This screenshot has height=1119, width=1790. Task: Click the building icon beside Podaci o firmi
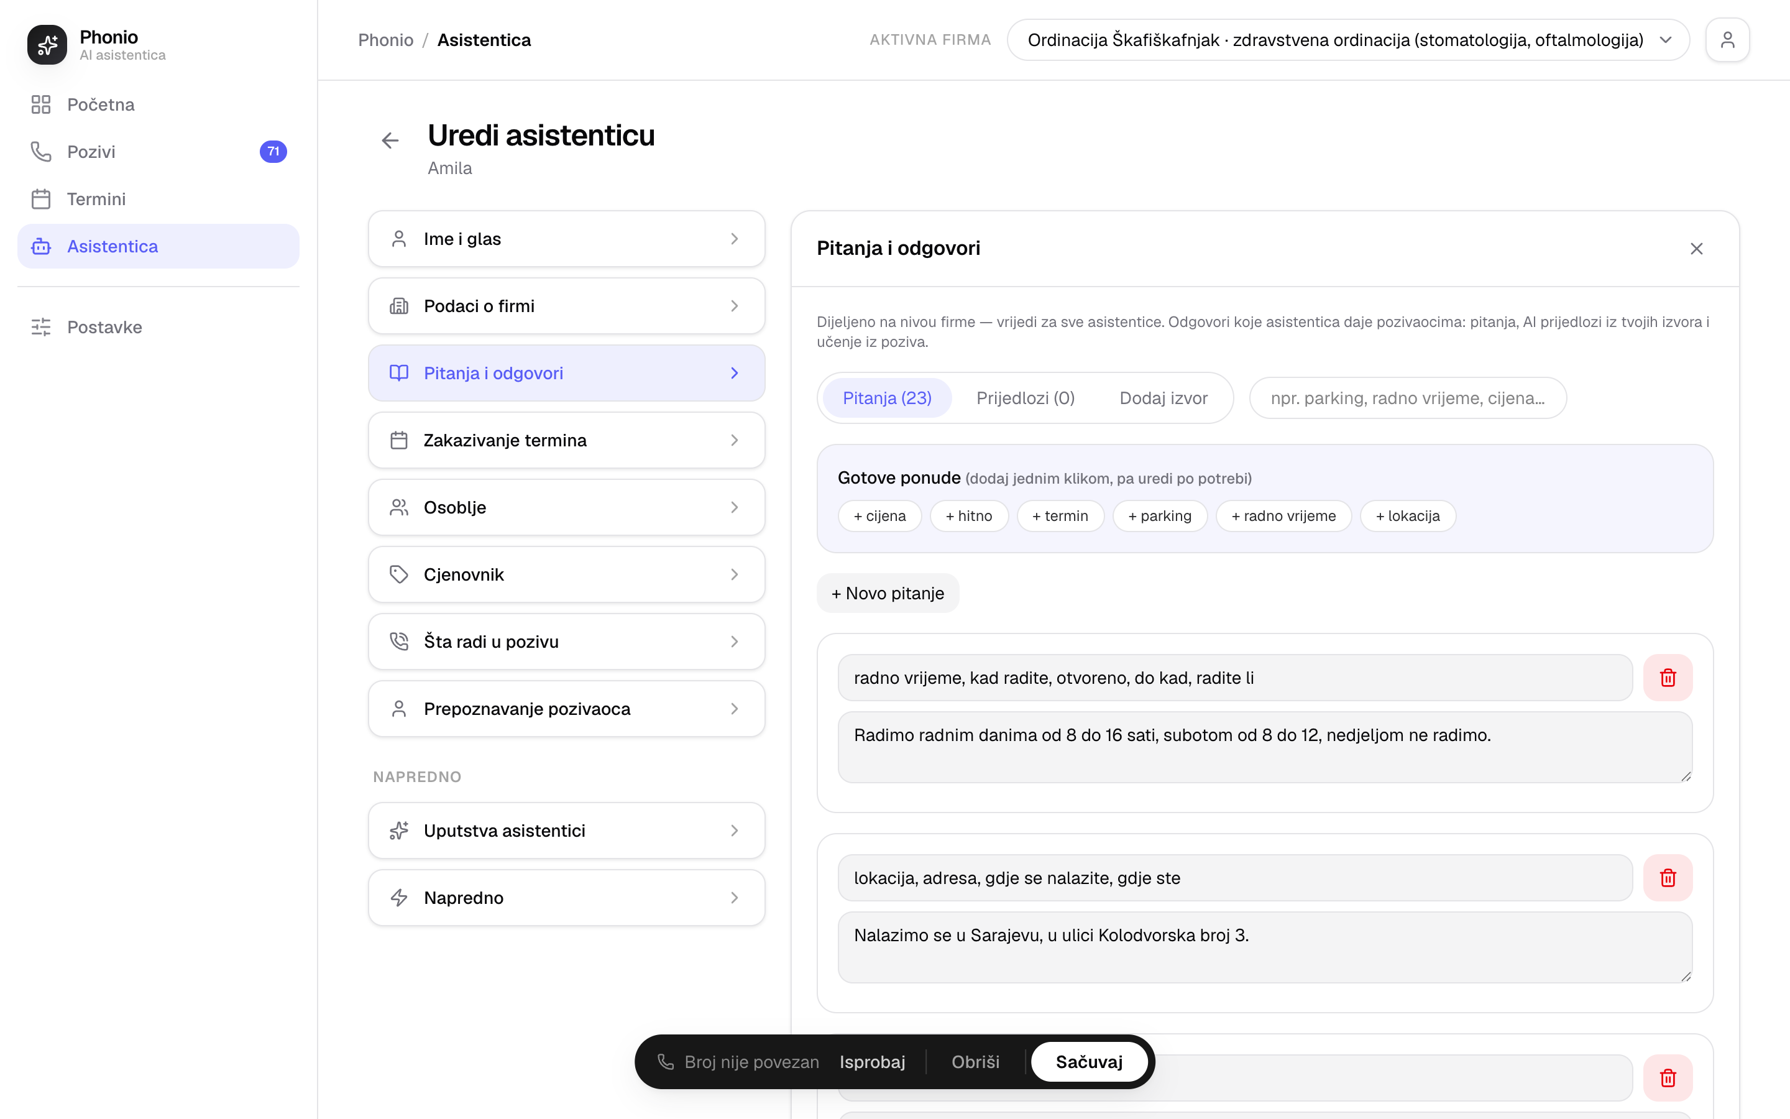point(398,306)
